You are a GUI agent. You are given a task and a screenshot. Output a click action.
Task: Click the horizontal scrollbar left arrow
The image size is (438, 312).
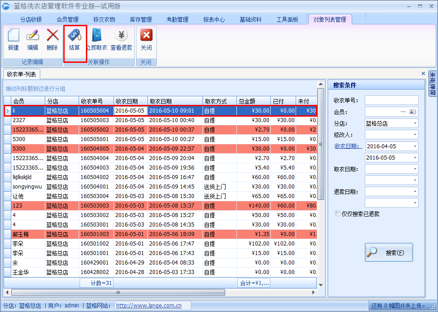(7, 292)
